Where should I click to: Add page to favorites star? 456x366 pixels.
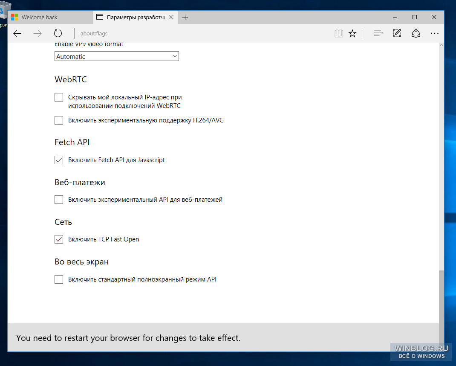(x=352, y=33)
